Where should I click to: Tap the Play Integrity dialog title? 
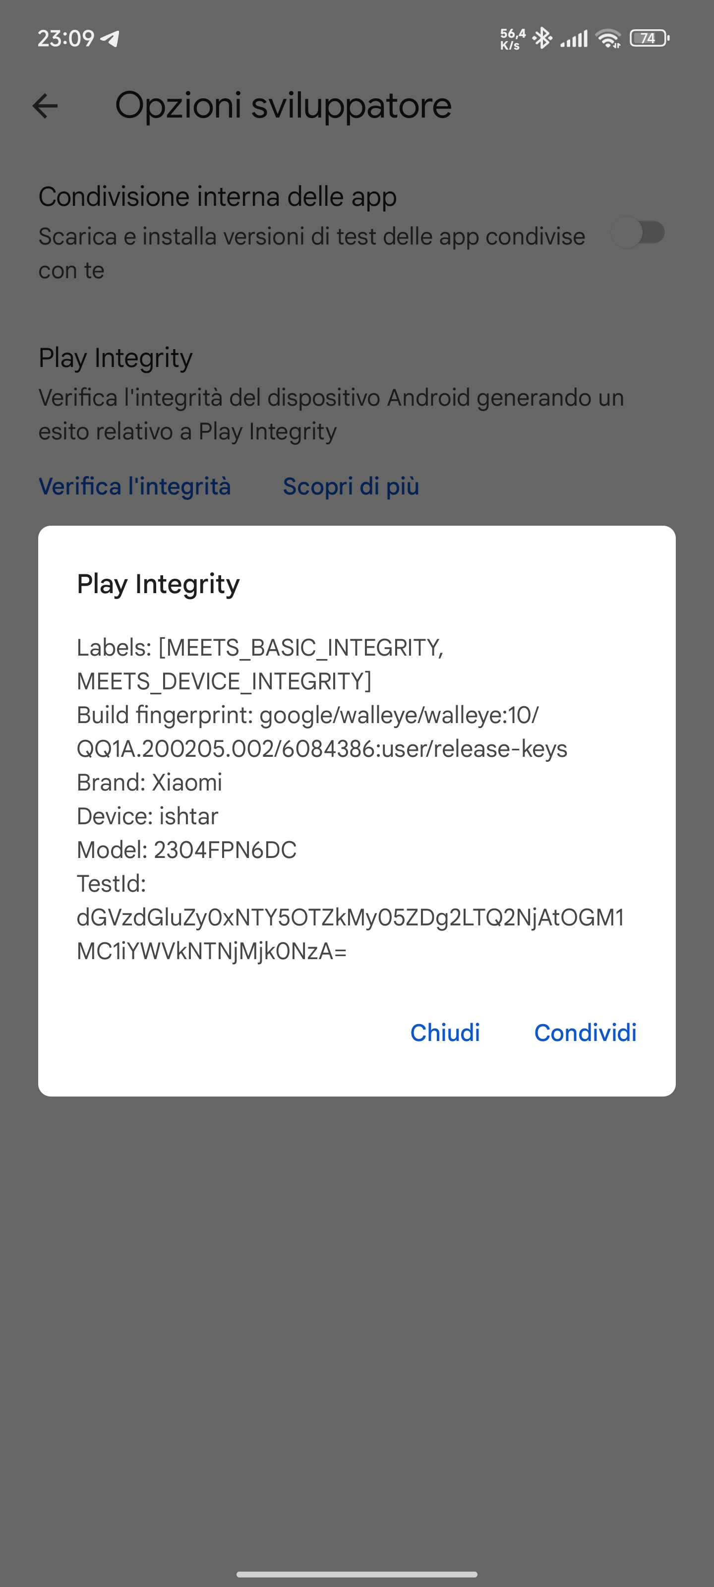point(158,584)
